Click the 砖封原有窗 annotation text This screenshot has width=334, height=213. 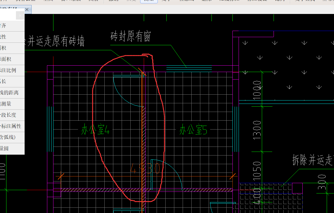coord(131,36)
